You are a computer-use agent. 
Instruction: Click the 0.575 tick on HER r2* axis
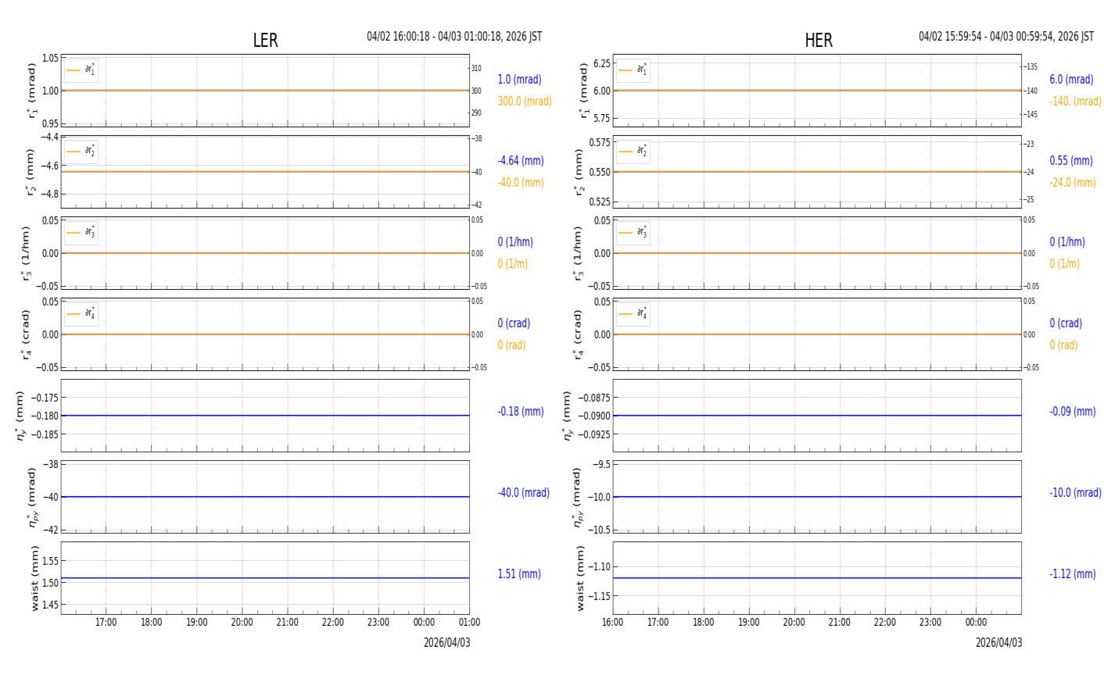point(600,142)
